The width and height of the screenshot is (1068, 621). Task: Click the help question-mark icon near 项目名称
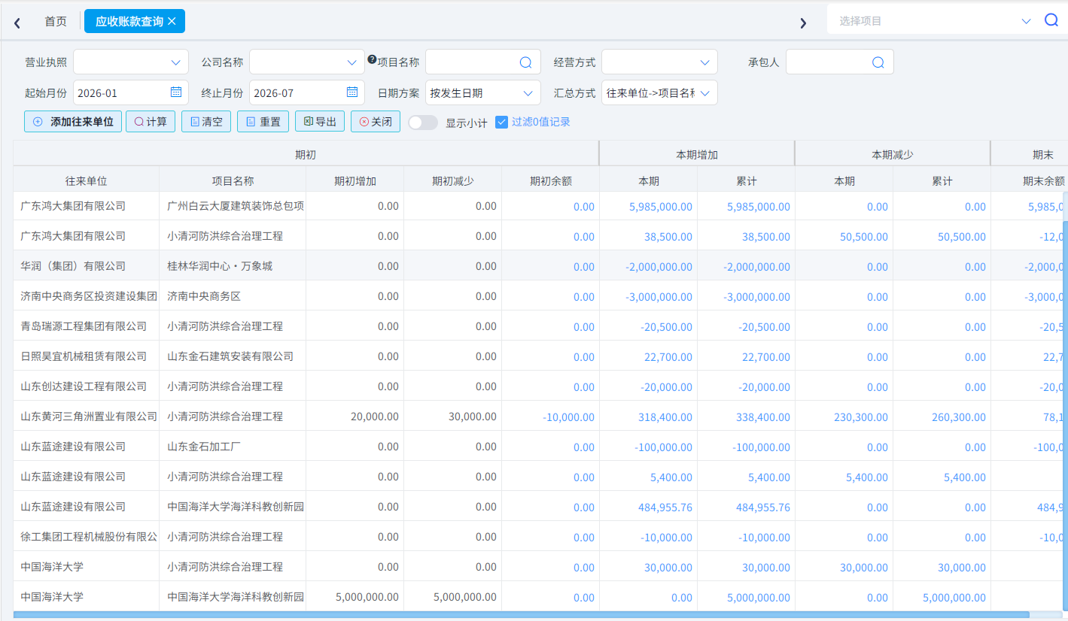(x=371, y=59)
